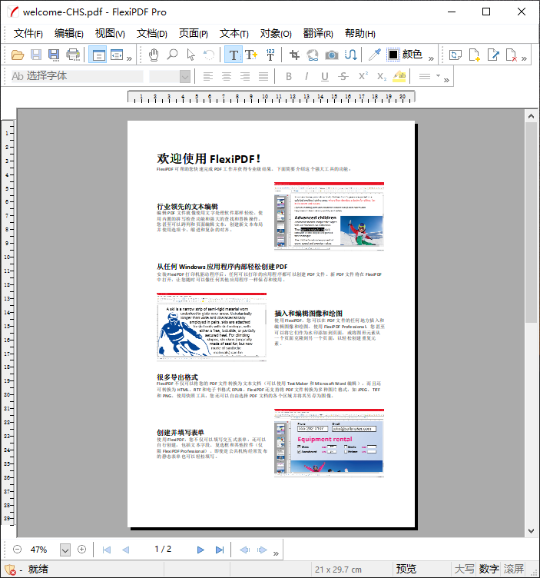The image size is (540, 578).
Task: Click the Open file folder icon
Action: (18, 55)
